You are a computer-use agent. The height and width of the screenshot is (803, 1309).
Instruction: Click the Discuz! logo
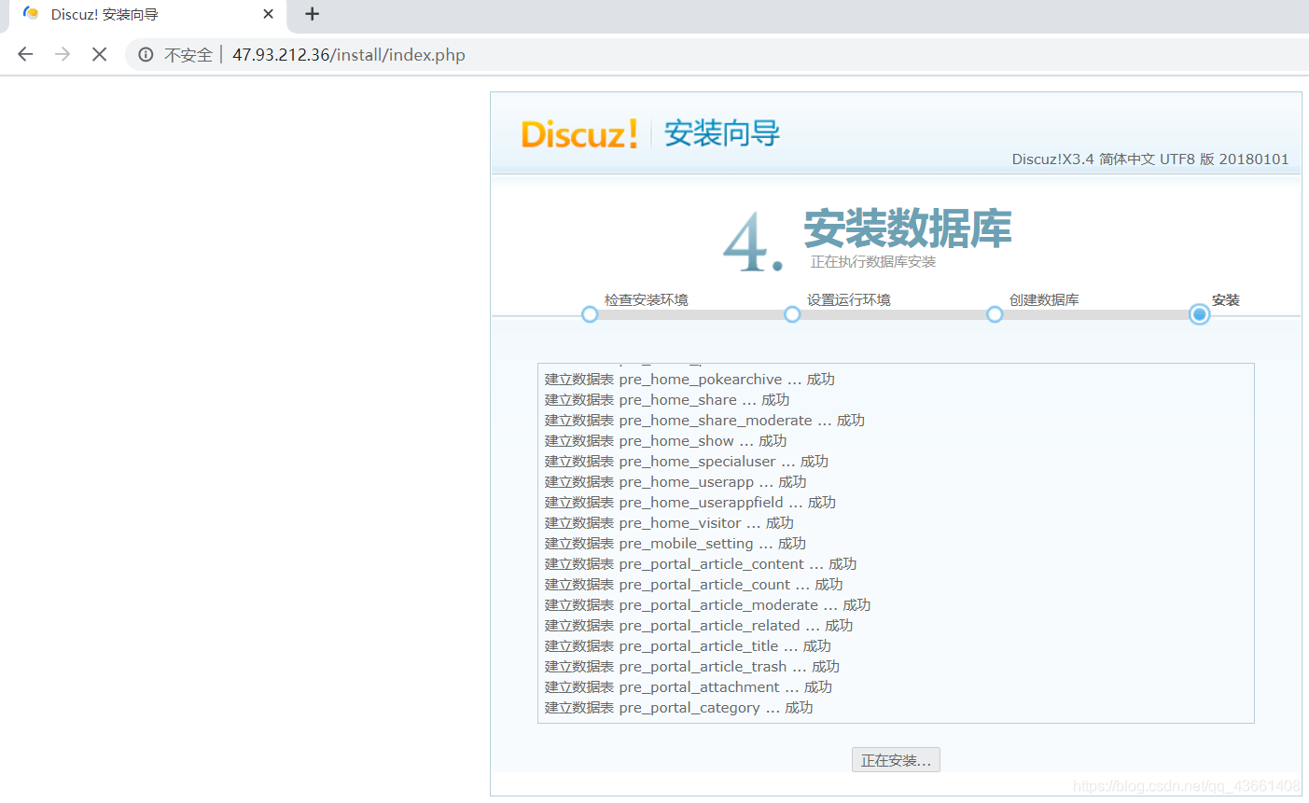point(578,134)
